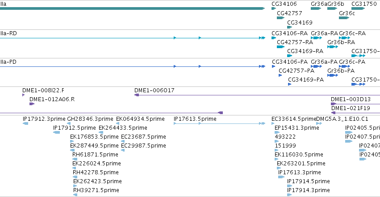The height and width of the screenshot is (197, 380).
Task: Select the DME1-006O17 feature label
Action: pos(155,90)
